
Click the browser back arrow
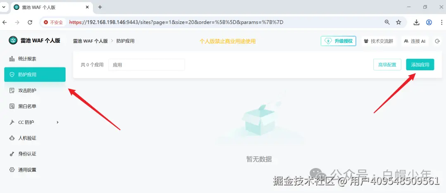coord(5,22)
